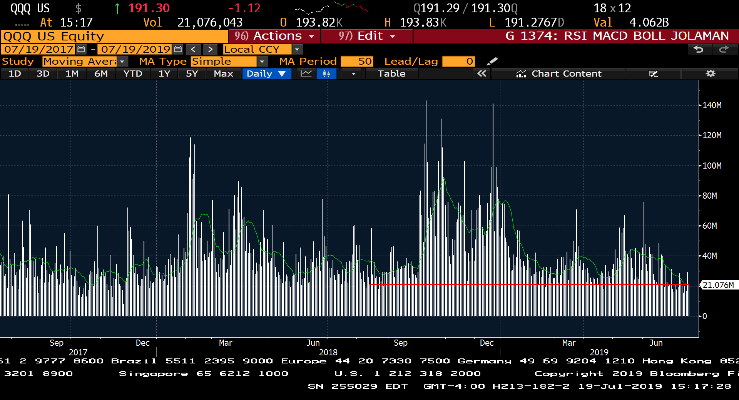Click the QQQ US Equity security field
This screenshot has height=400, width=739.
114,36
